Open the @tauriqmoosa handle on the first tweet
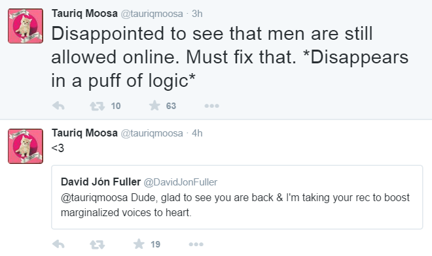432x256 pixels. 152,14
